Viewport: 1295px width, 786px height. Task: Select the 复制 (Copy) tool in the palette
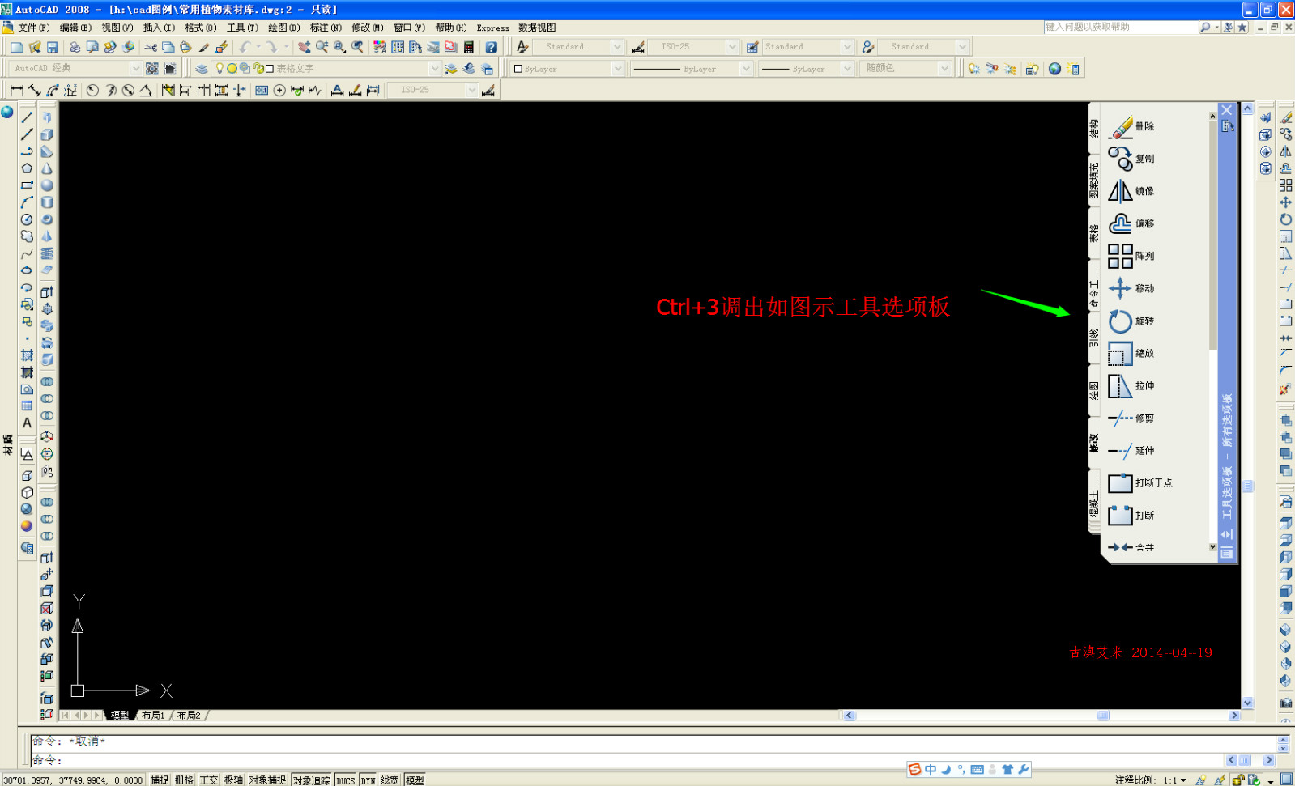pyautogui.click(x=1132, y=159)
